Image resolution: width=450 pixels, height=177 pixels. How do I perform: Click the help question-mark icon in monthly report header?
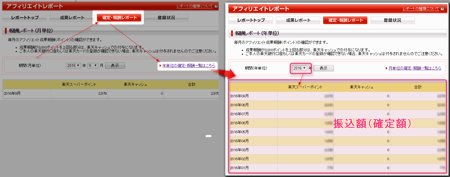[216, 6]
